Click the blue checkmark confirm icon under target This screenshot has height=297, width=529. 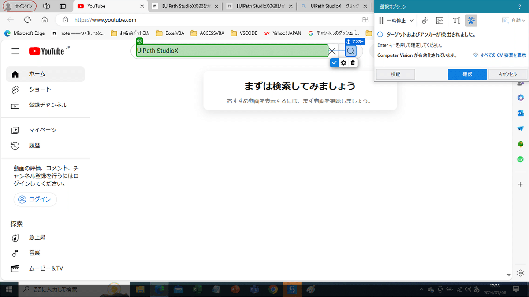[334, 63]
